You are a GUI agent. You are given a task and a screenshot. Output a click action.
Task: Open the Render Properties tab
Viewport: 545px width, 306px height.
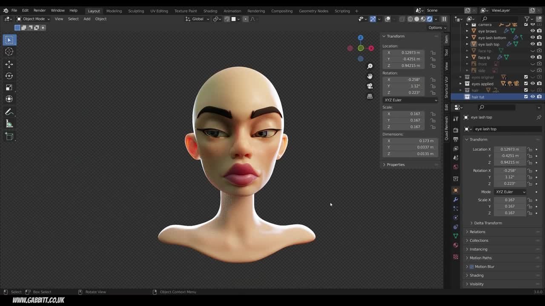tap(456, 129)
